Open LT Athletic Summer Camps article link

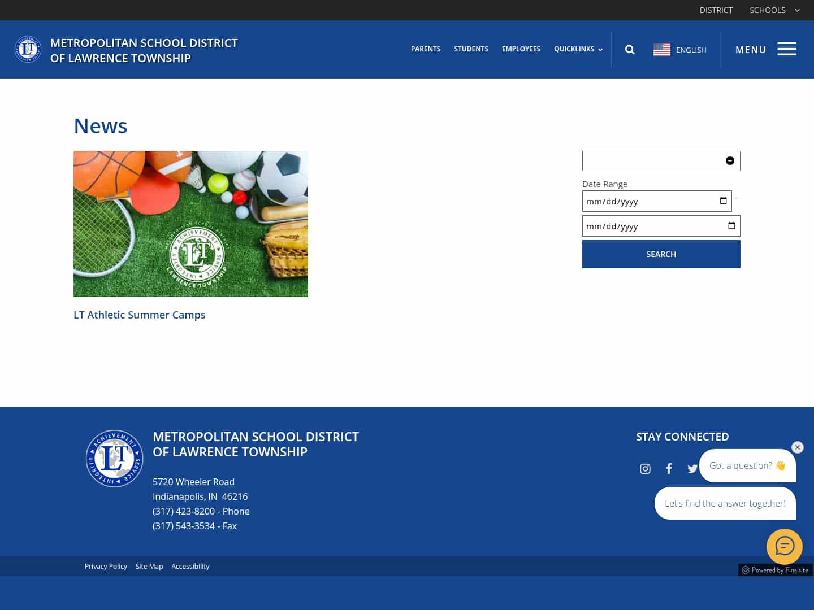click(x=140, y=315)
